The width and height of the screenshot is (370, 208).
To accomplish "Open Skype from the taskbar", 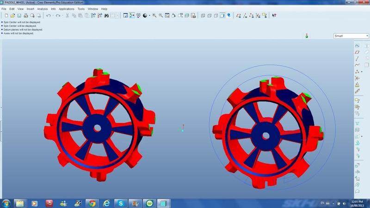I will click(121, 203).
